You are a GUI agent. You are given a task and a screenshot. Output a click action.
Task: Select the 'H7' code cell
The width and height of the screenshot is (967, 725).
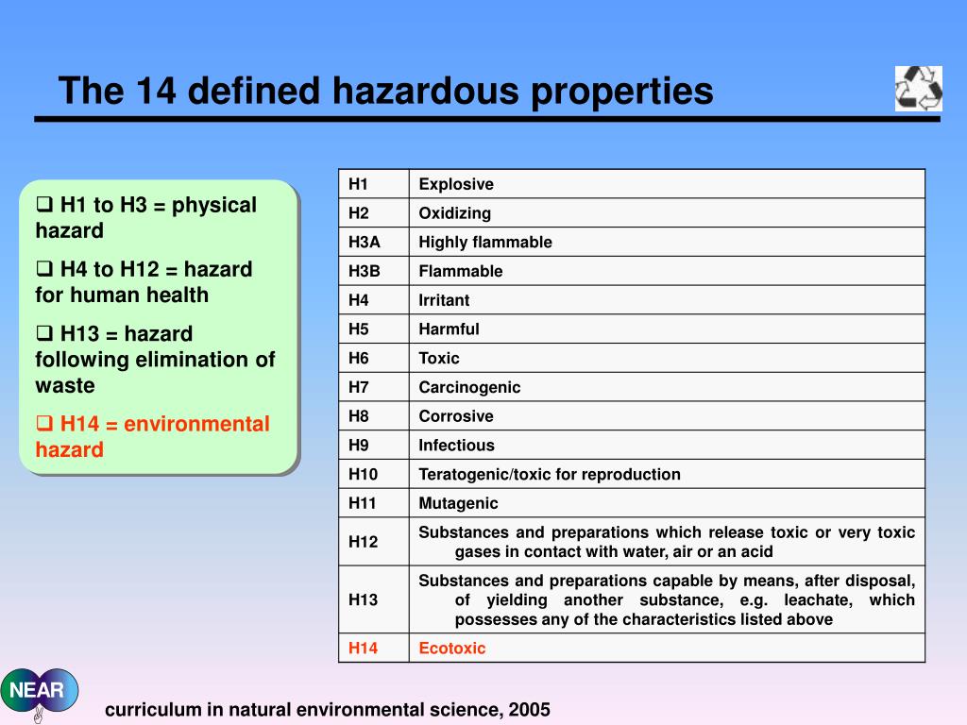point(374,386)
